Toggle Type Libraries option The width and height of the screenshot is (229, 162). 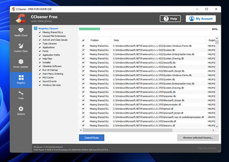[x=48, y=44]
